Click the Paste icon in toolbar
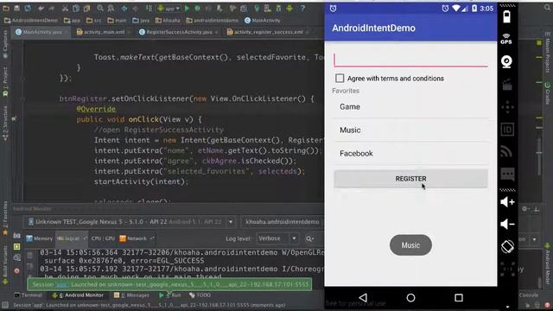Image resolution: width=553 pixels, height=311 pixels. tap(86, 8)
